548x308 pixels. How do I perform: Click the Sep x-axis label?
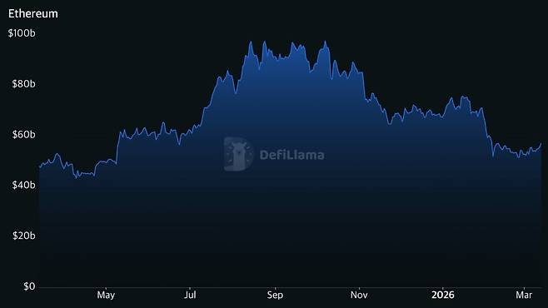coord(275,295)
